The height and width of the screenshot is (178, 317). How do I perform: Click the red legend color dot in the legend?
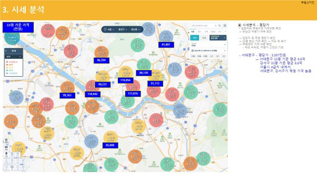click(7, 62)
